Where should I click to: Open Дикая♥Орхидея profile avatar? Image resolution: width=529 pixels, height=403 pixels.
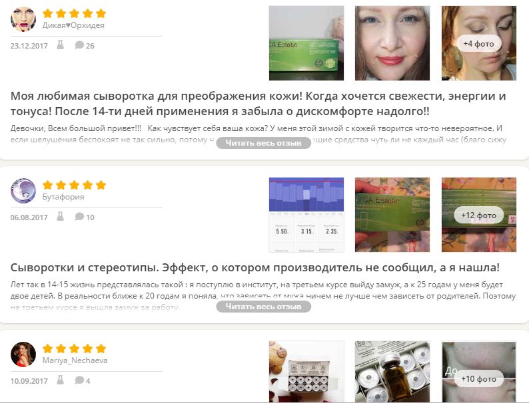23,19
